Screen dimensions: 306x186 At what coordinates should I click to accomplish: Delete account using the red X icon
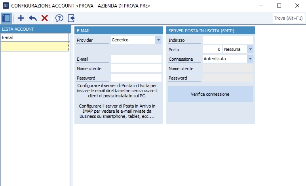coord(45,18)
